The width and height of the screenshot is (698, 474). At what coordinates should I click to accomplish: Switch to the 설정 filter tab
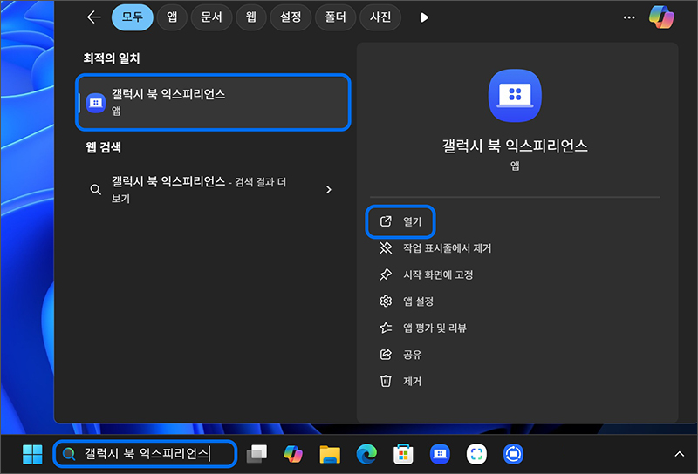coord(291,17)
